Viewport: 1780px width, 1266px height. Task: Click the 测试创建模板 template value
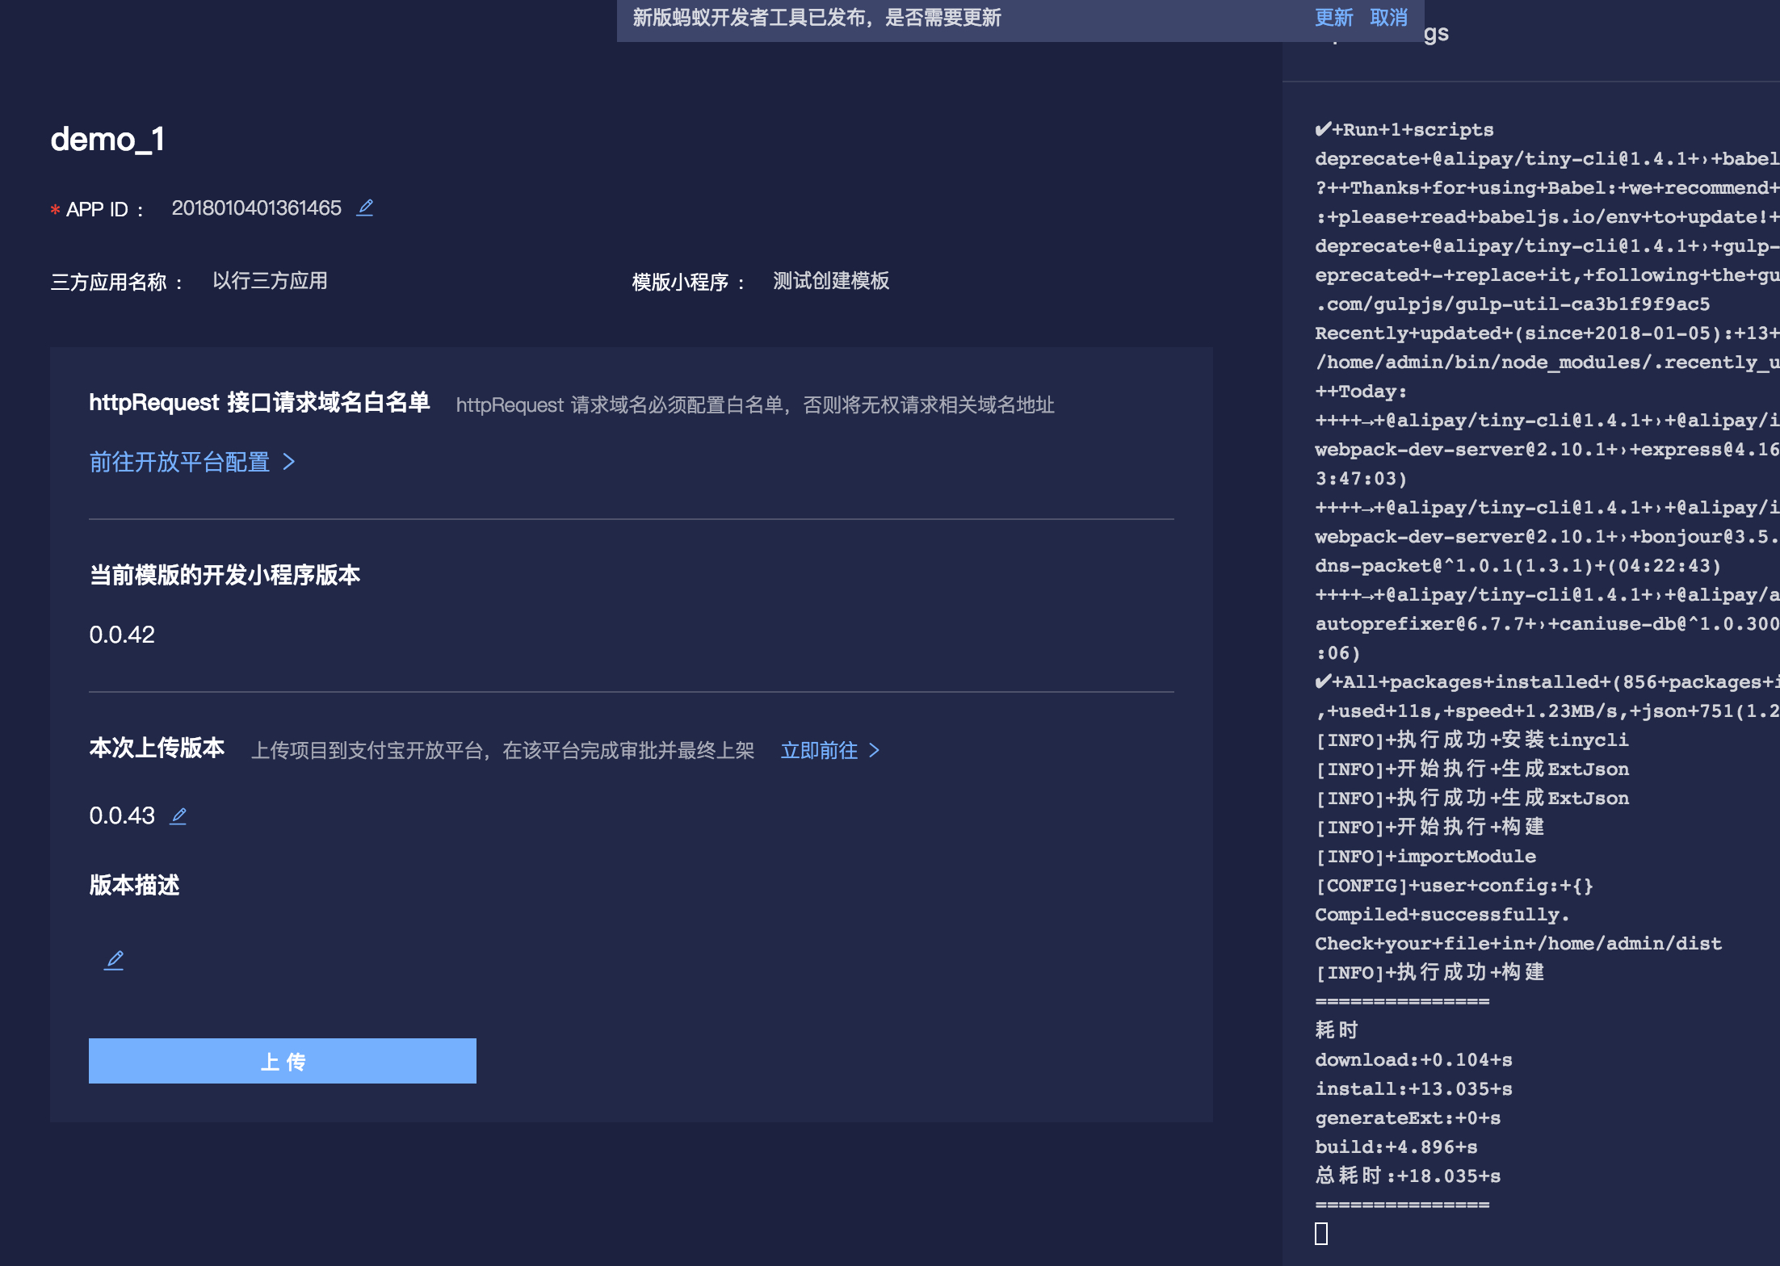(x=831, y=281)
